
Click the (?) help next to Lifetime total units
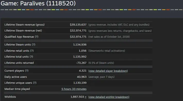[x=31, y=57]
